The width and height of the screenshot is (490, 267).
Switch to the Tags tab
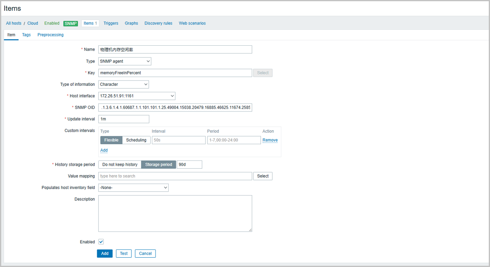click(x=26, y=35)
